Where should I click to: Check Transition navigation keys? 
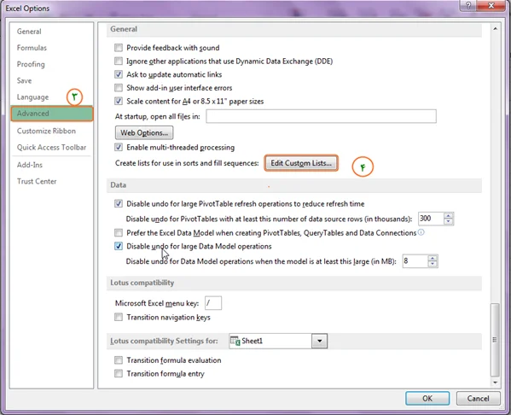(119, 317)
